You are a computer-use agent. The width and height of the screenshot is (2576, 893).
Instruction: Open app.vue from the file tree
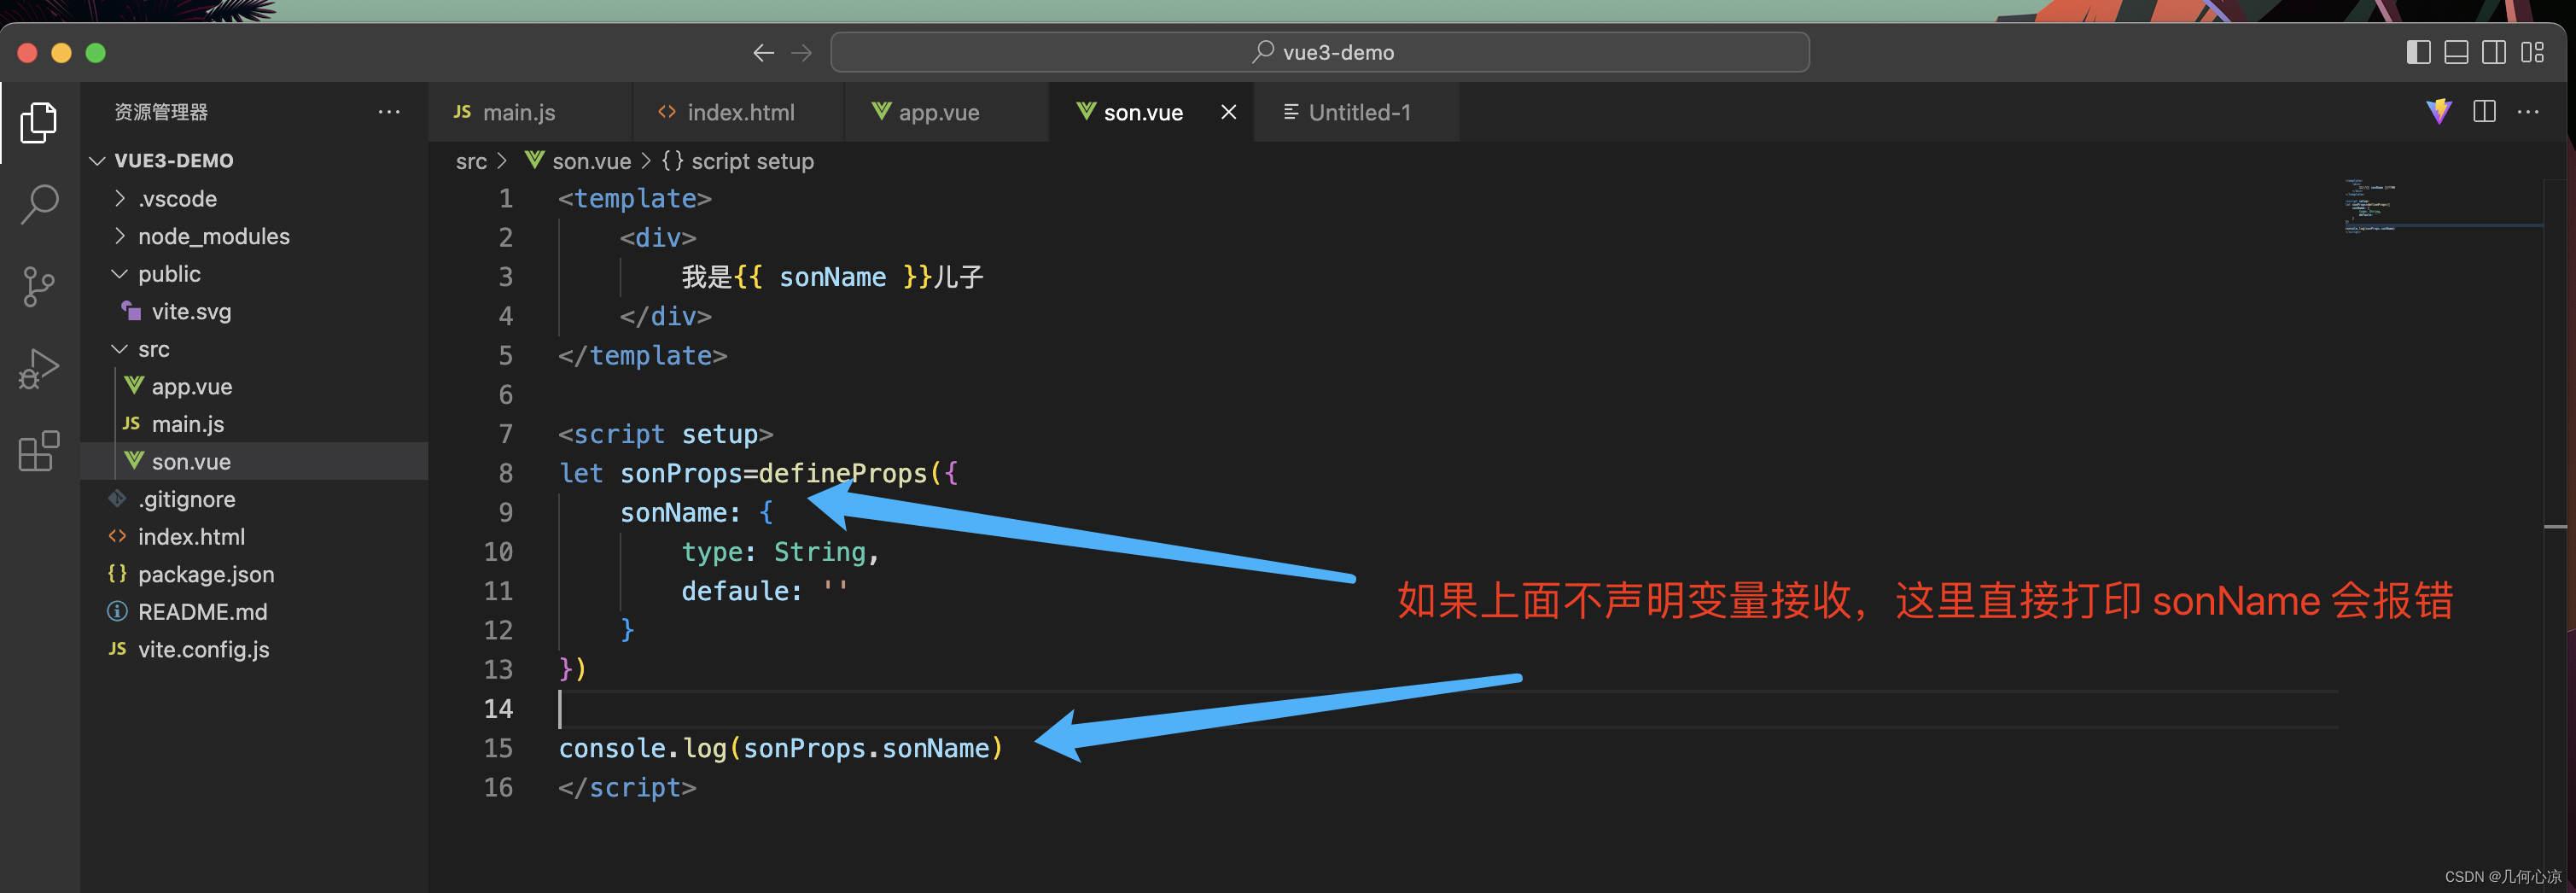[254, 387]
